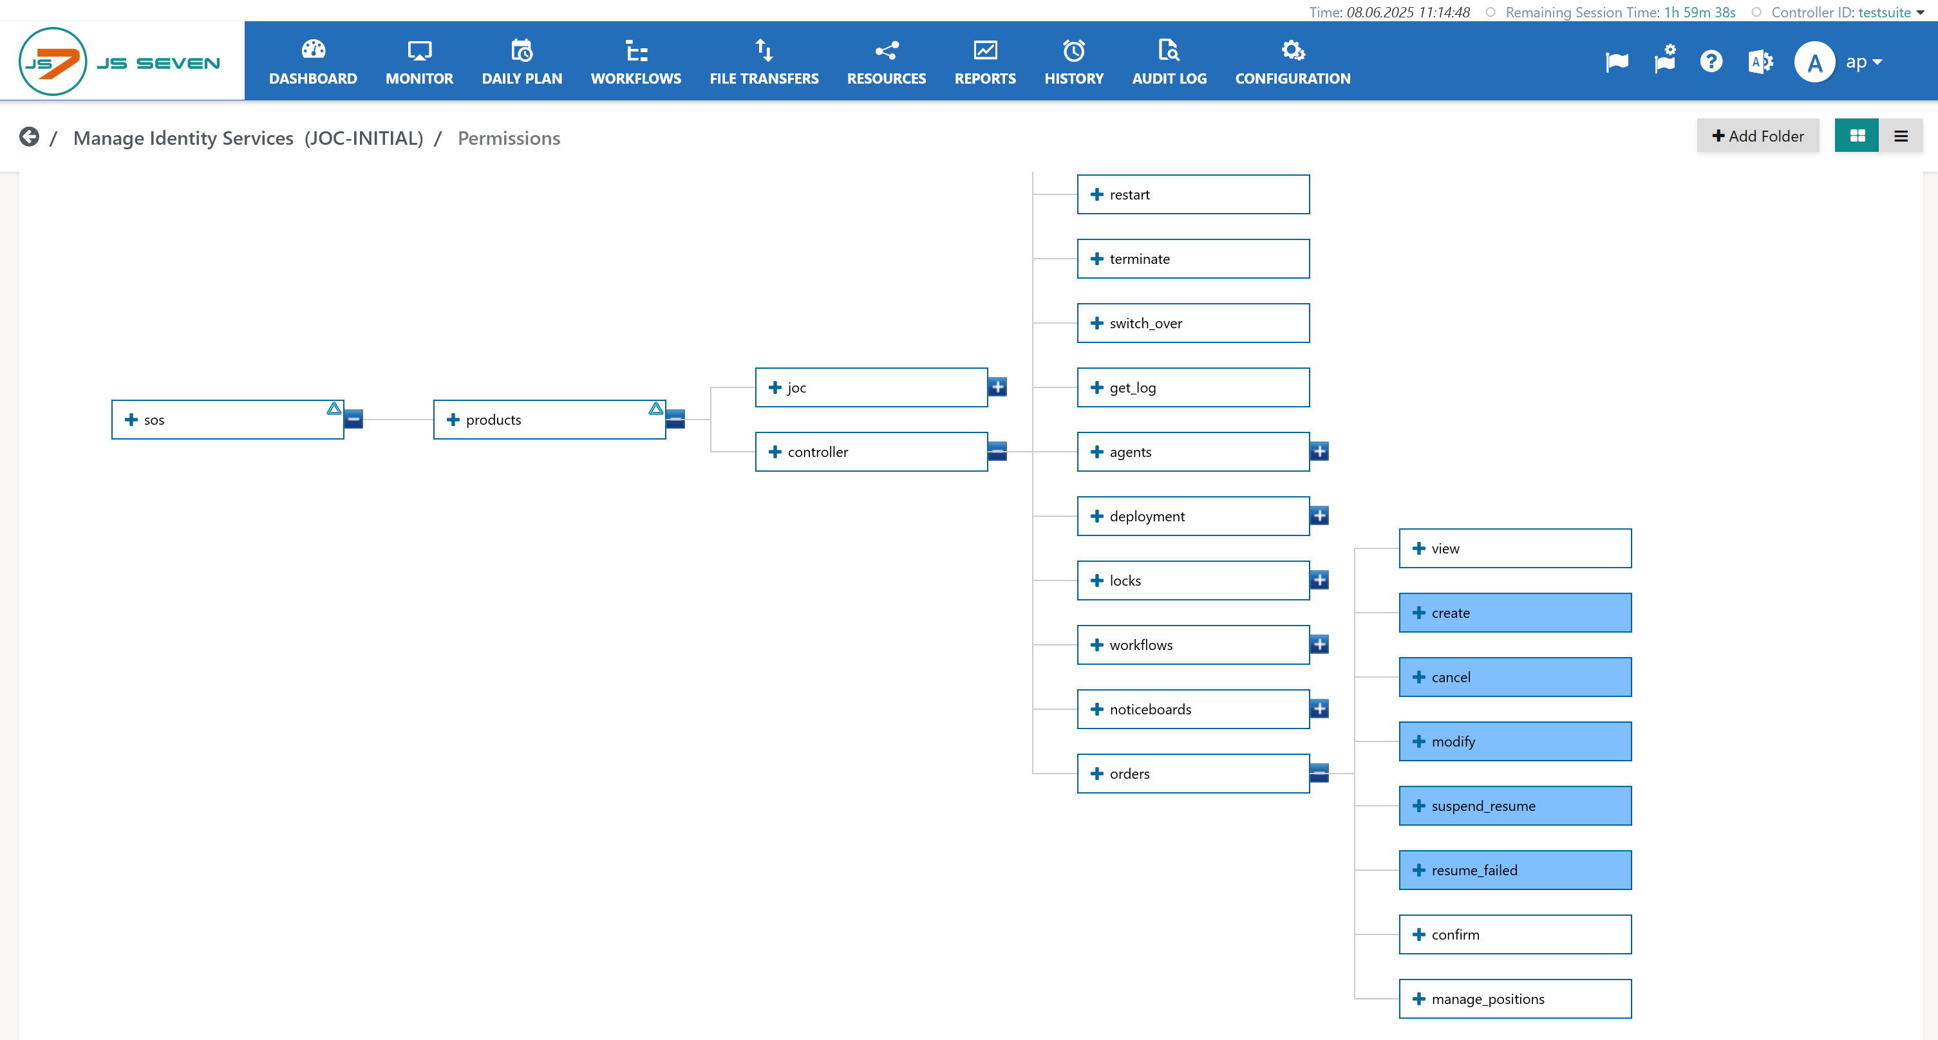Click the plus icon on get_log

pyautogui.click(x=1097, y=387)
